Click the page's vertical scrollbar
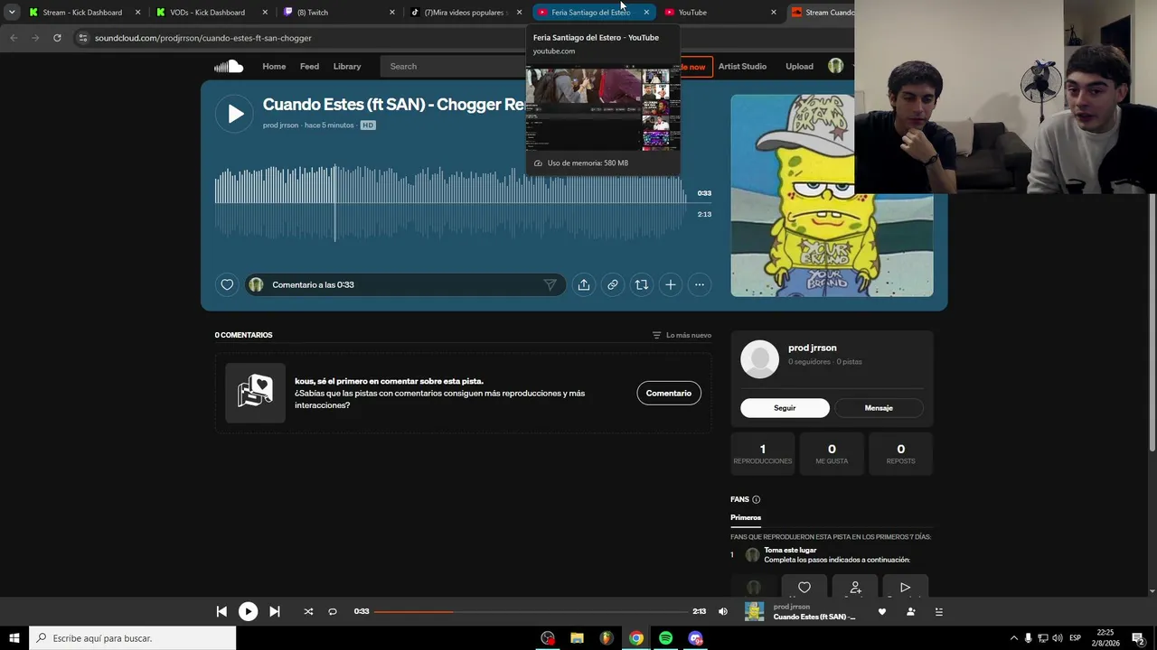This screenshot has width=1157, height=650. [1152, 322]
